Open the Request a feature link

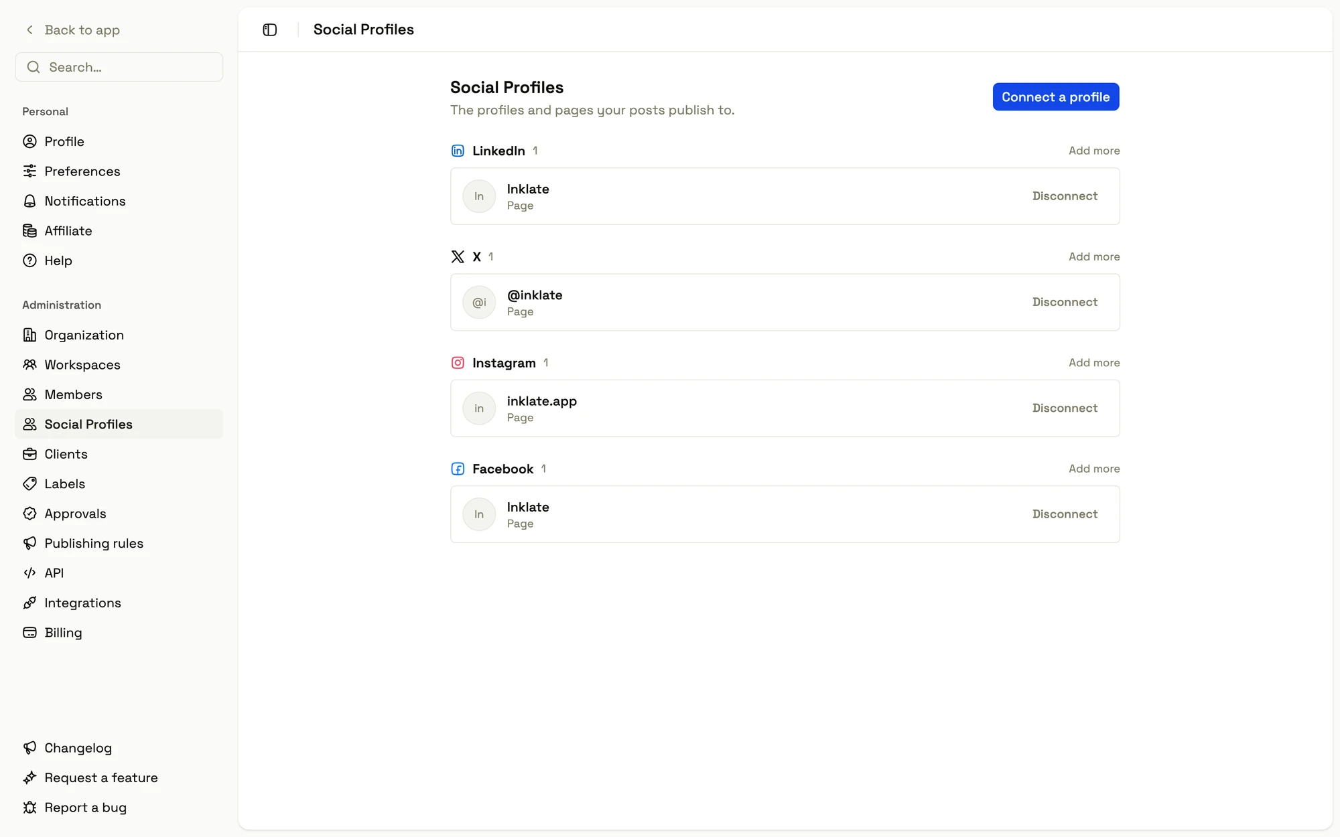pyautogui.click(x=119, y=777)
